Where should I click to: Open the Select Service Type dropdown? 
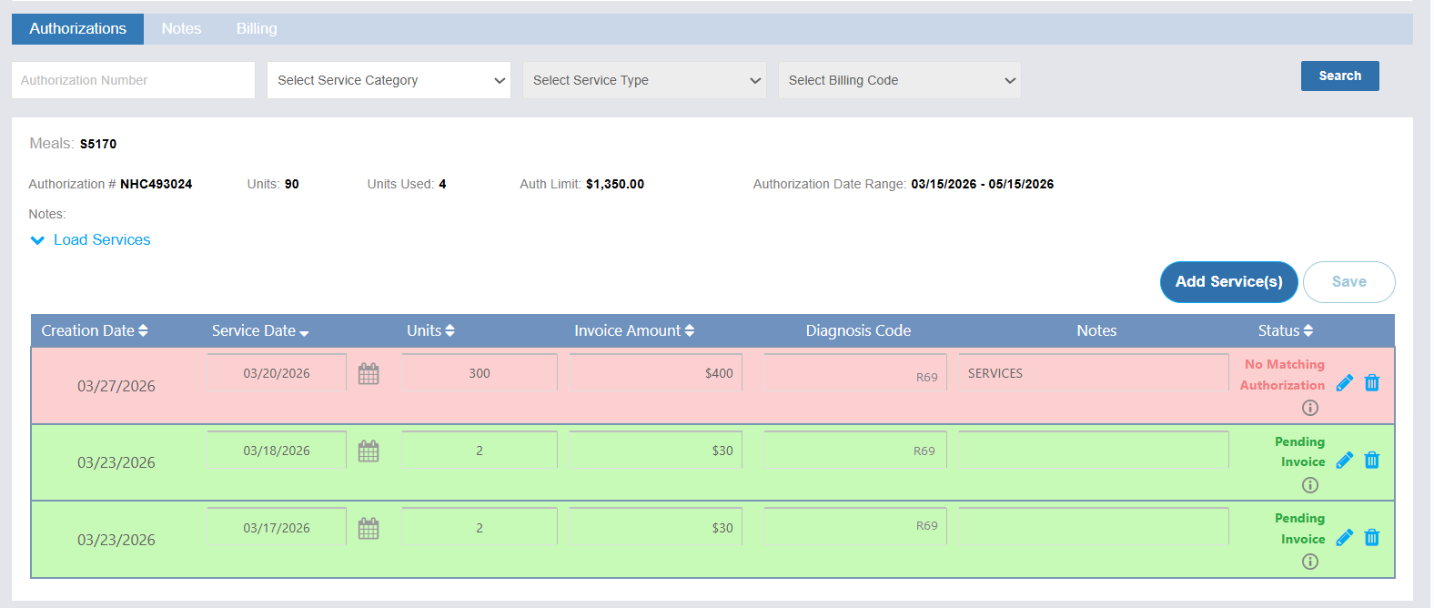(x=644, y=80)
